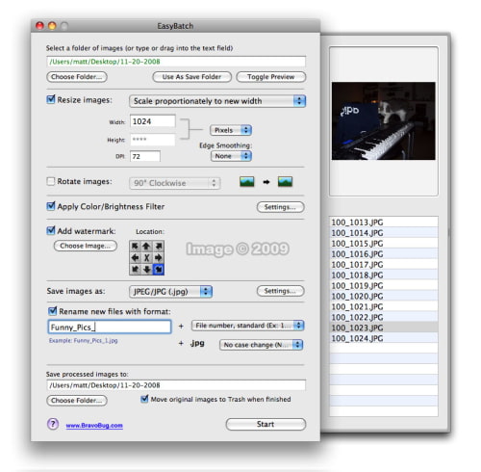The height and width of the screenshot is (472, 481).
Task: Enable the Rotate images checkbox
Action: (x=51, y=181)
